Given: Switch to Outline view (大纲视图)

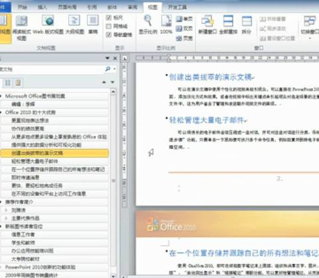Looking at the screenshot, I should pyautogui.click(x=75, y=24).
